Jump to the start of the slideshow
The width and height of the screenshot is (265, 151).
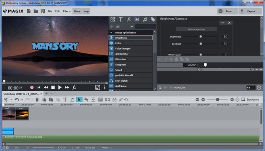coord(39,87)
